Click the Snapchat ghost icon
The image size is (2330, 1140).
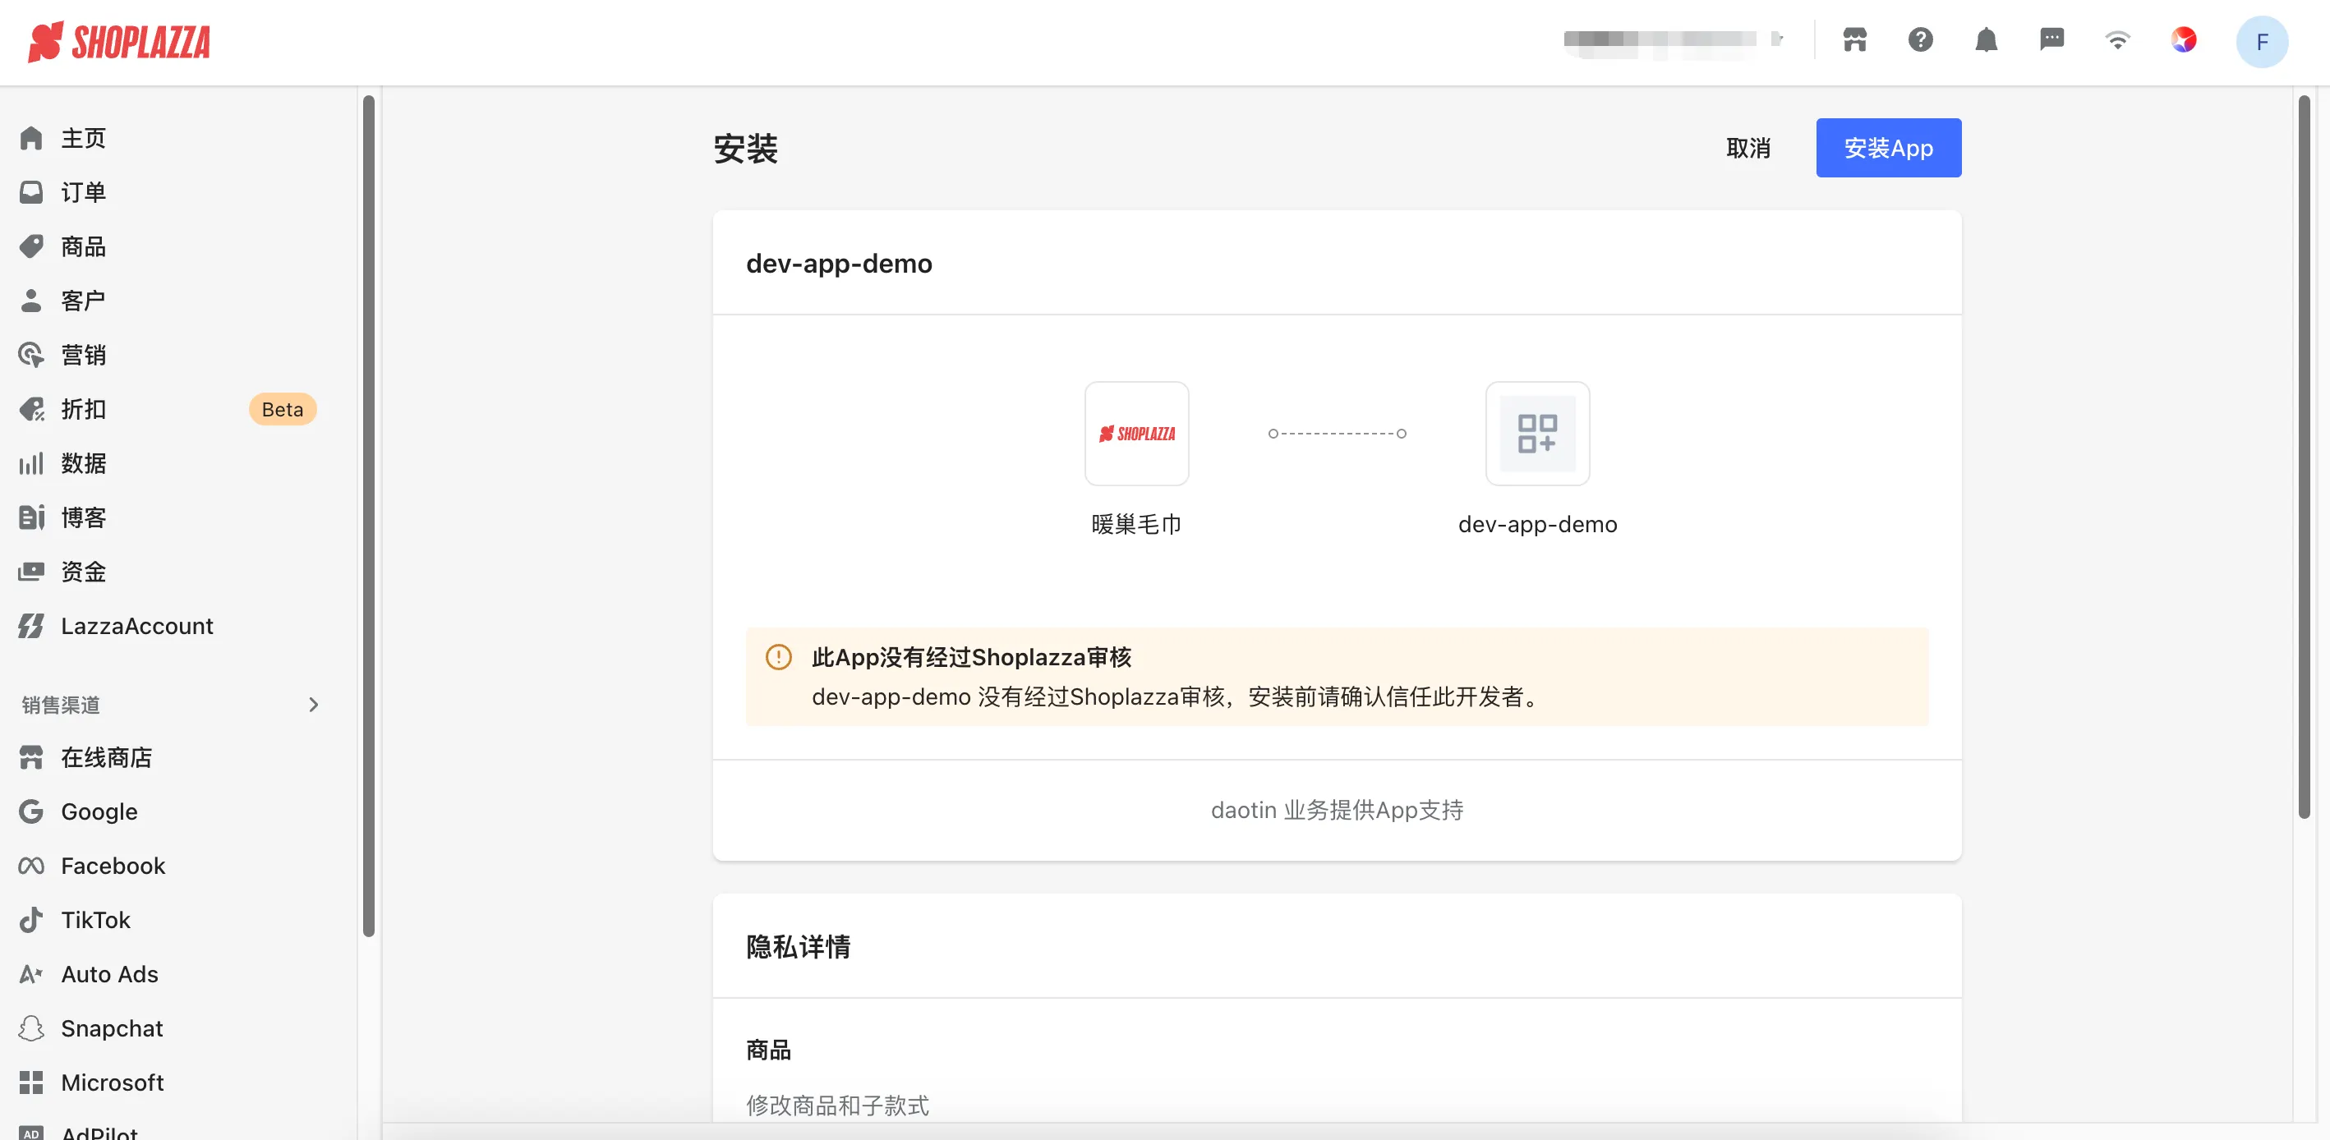[x=32, y=1028]
